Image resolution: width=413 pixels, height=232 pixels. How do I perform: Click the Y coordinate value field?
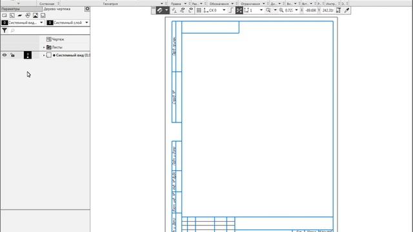coord(328,10)
